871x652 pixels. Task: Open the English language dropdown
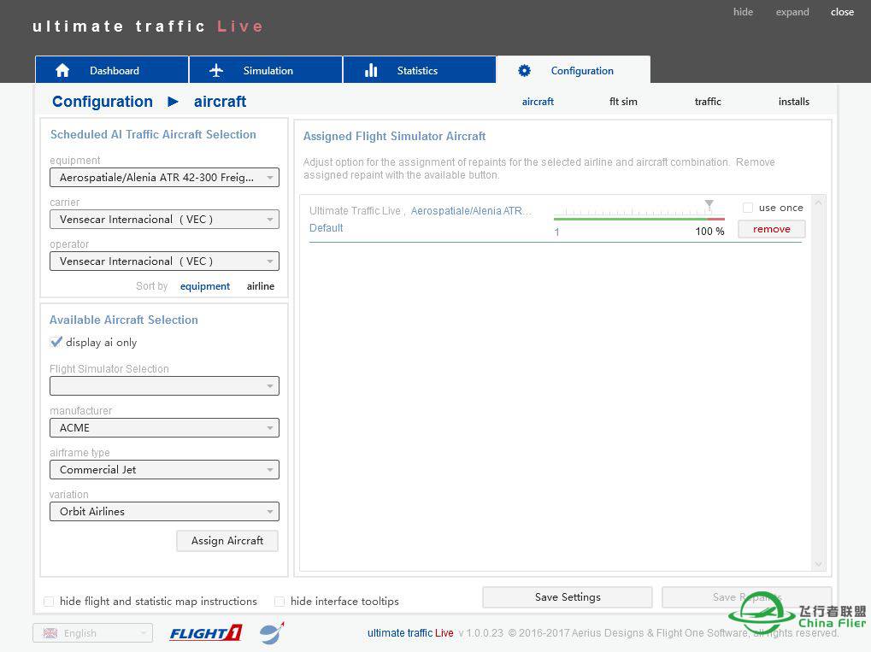tap(93, 633)
